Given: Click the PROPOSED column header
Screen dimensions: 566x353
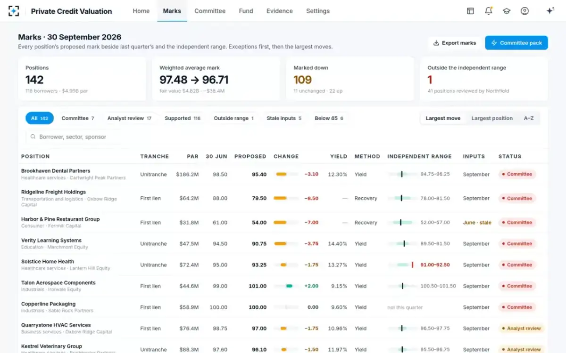Looking at the screenshot, I should tap(250, 156).
